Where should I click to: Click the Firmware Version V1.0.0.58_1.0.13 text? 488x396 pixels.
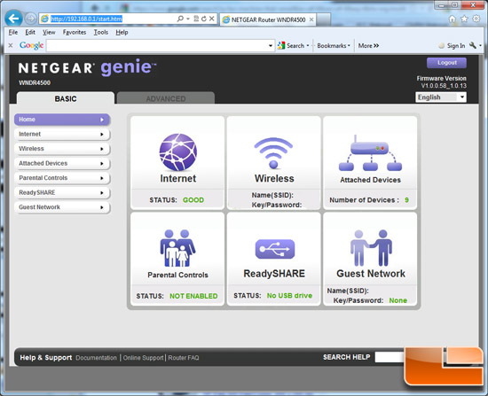[x=441, y=82]
